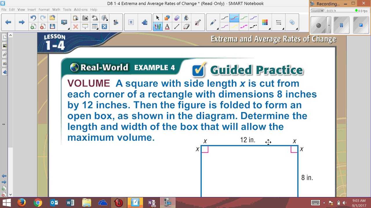371x208 pixels.
Task: Undo the last action in toolbar
Action: point(33,18)
